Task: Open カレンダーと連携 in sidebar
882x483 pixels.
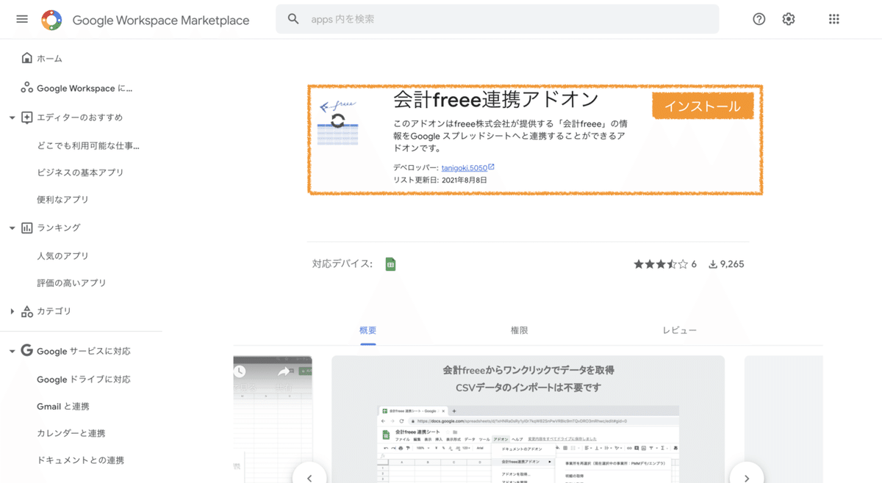Action: (71, 433)
